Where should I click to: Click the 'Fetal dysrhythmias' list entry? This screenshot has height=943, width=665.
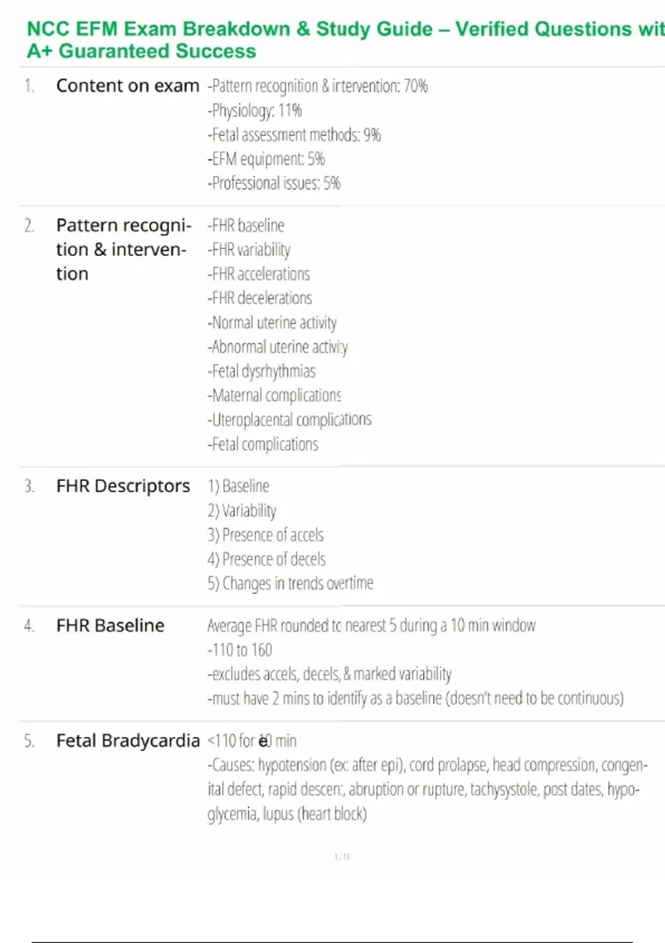pyautogui.click(x=262, y=371)
